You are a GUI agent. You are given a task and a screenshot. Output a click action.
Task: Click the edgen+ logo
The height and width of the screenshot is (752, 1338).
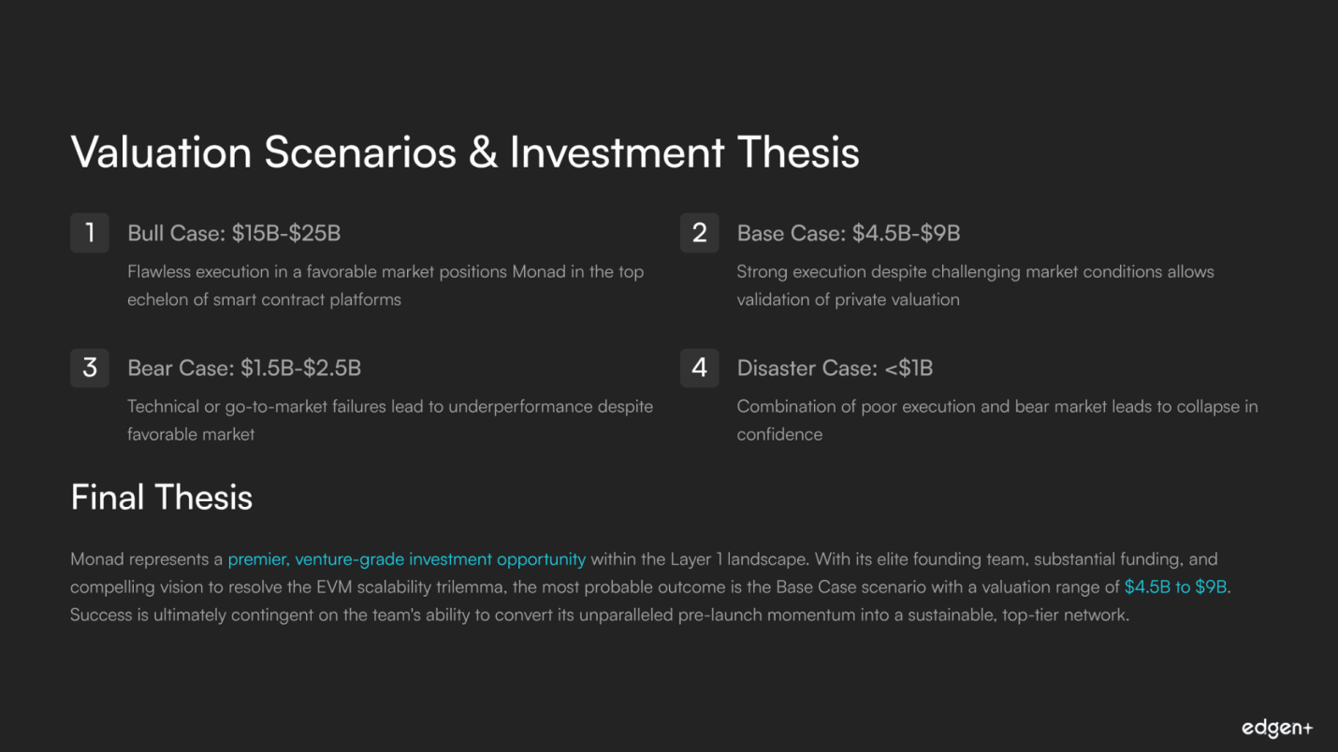coord(1277,728)
